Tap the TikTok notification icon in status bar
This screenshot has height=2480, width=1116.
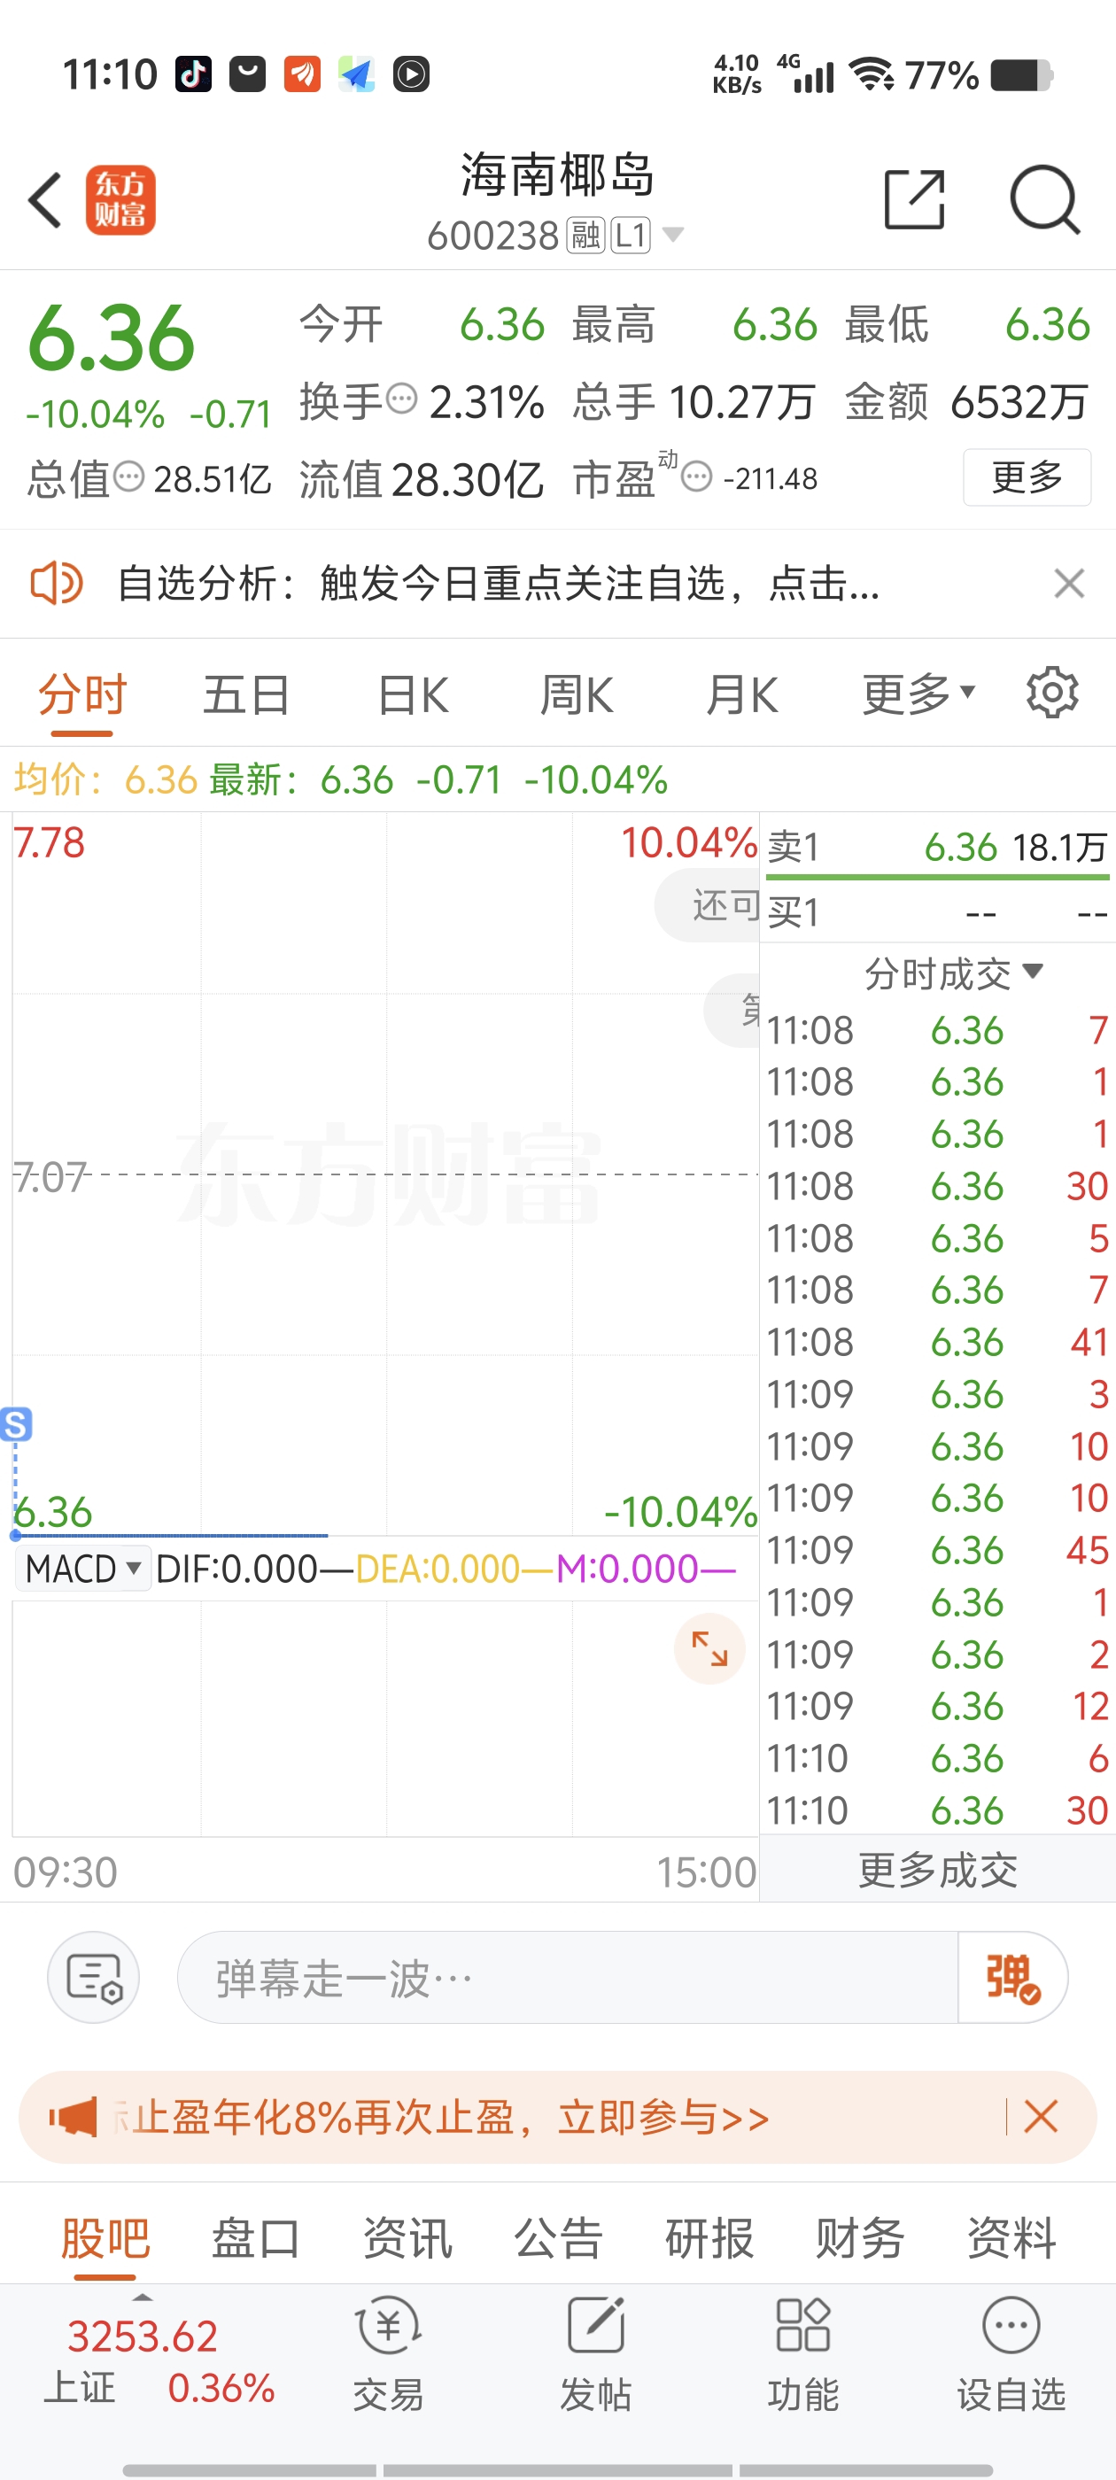[x=192, y=74]
